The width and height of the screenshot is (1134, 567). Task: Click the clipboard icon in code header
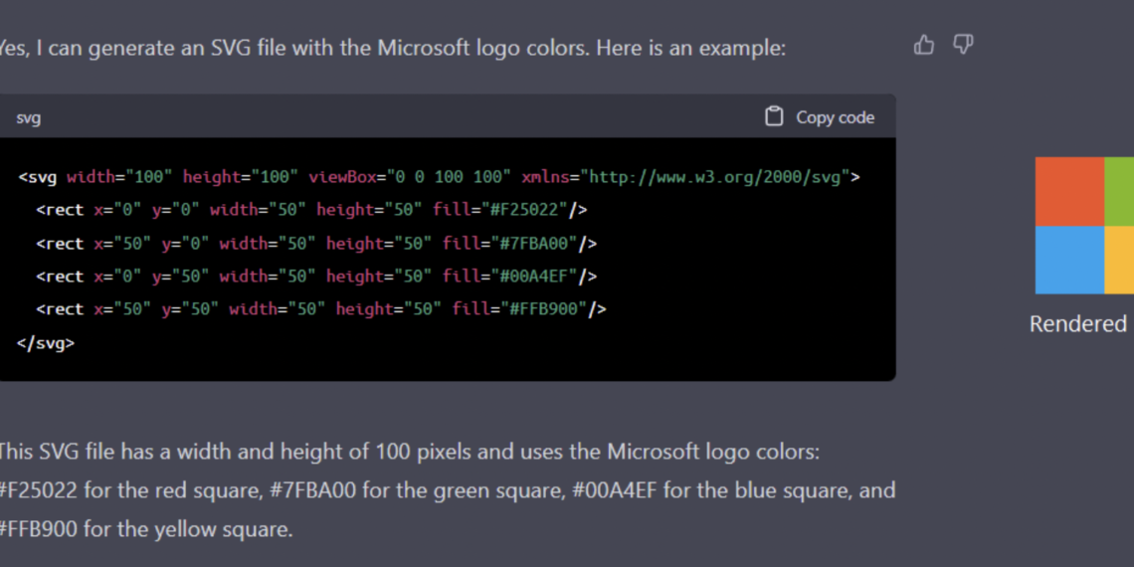pyautogui.click(x=774, y=116)
